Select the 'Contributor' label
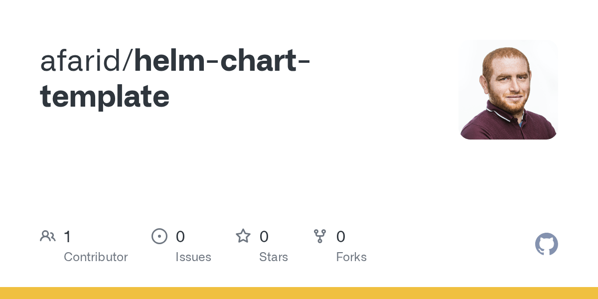The height and width of the screenshot is (299, 598). 96,257
